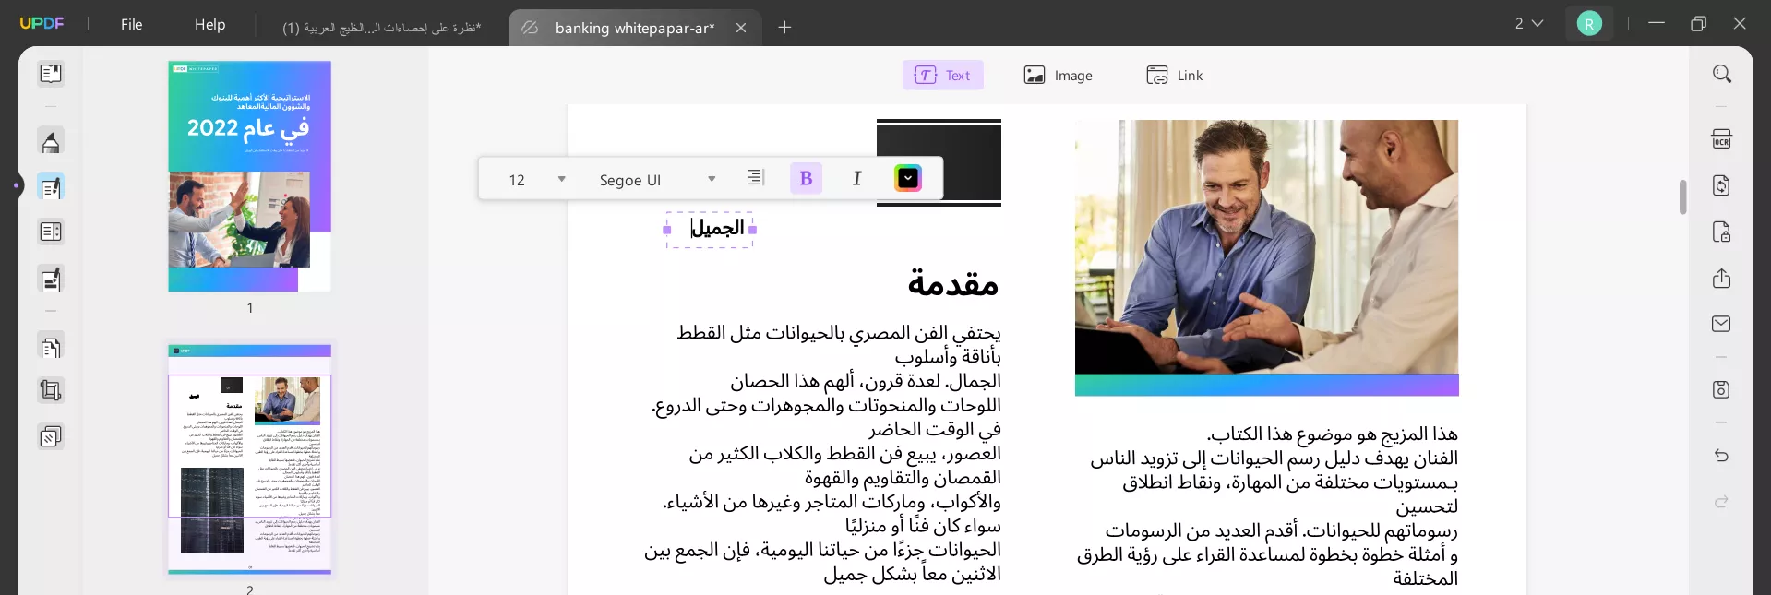The width and height of the screenshot is (1771, 595).
Task: Open the File menu
Action: pos(132,25)
